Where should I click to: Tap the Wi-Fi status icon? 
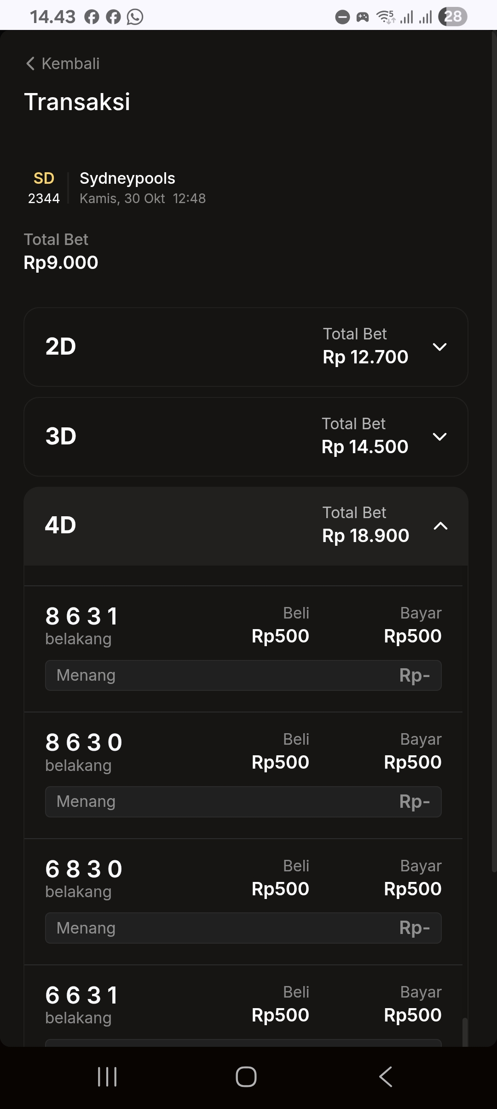(x=386, y=17)
